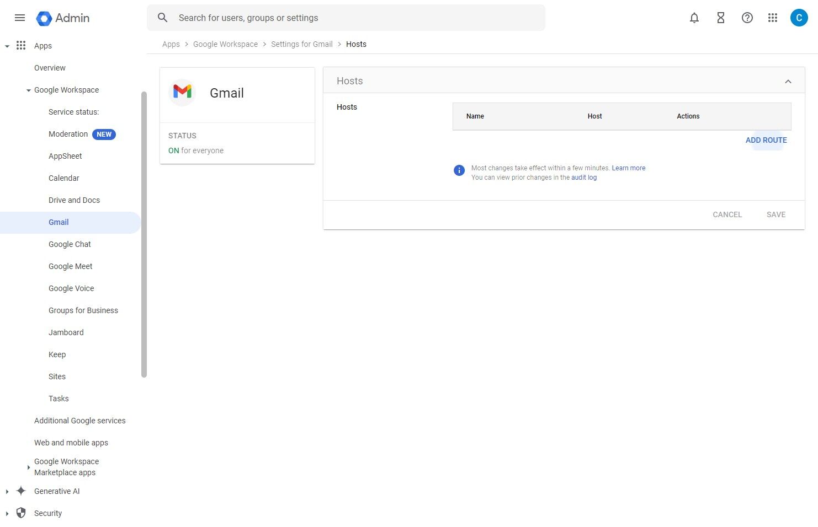Image resolution: width=818 pixels, height=527 pixels.
Task: Open Google Workspace Marketplace apps item
Action: click(x=66, y=467)
